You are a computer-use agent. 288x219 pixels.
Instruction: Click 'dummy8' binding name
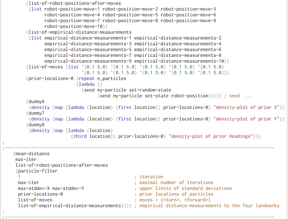(x=36, y=125)
